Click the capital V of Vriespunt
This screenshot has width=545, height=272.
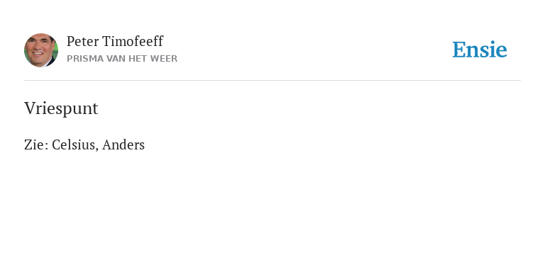[x=29, y=108]
